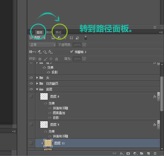Lock image pixels brush icon
The width and height of the screenshot is (164, 156).
pyautogui.click(x=46, y=59)
